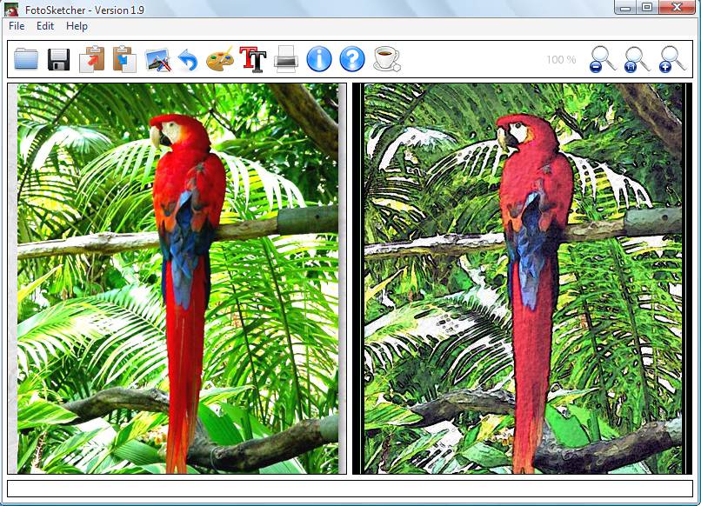The height and width of the screenshot is (506, 701).
Task: Minimize the FotoSketcher window
Action: tap(625, 7)
